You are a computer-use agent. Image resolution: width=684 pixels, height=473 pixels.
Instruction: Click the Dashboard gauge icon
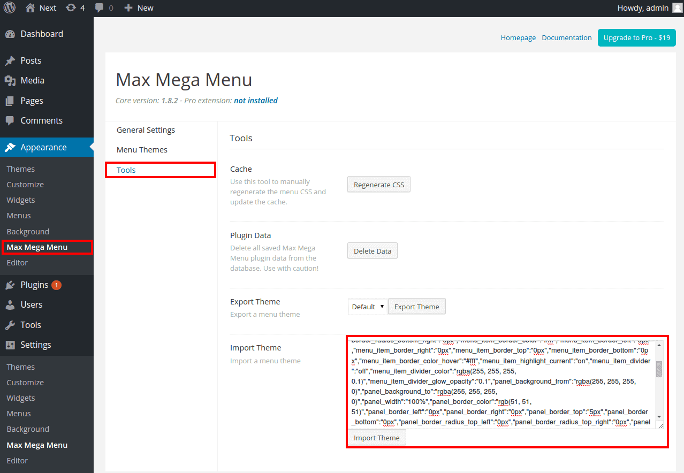point(10,34)
